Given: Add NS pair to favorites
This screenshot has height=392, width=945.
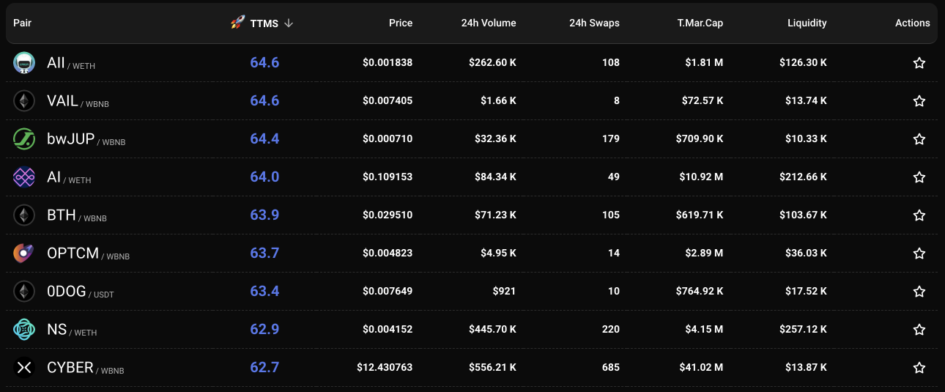Looking at the screenshot, I should pyautogui.click(x=919, y=330).
